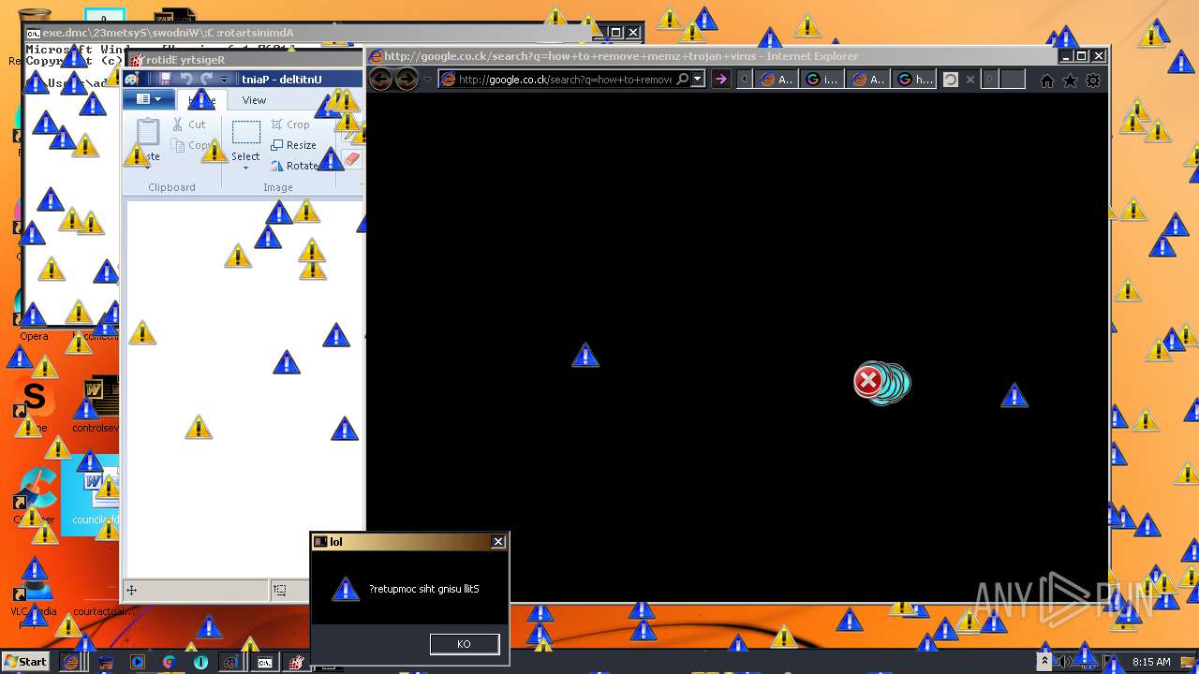Click Redo in Paint quick access
This screenshot has width=1199, height=674.
[x=206, y=80]
